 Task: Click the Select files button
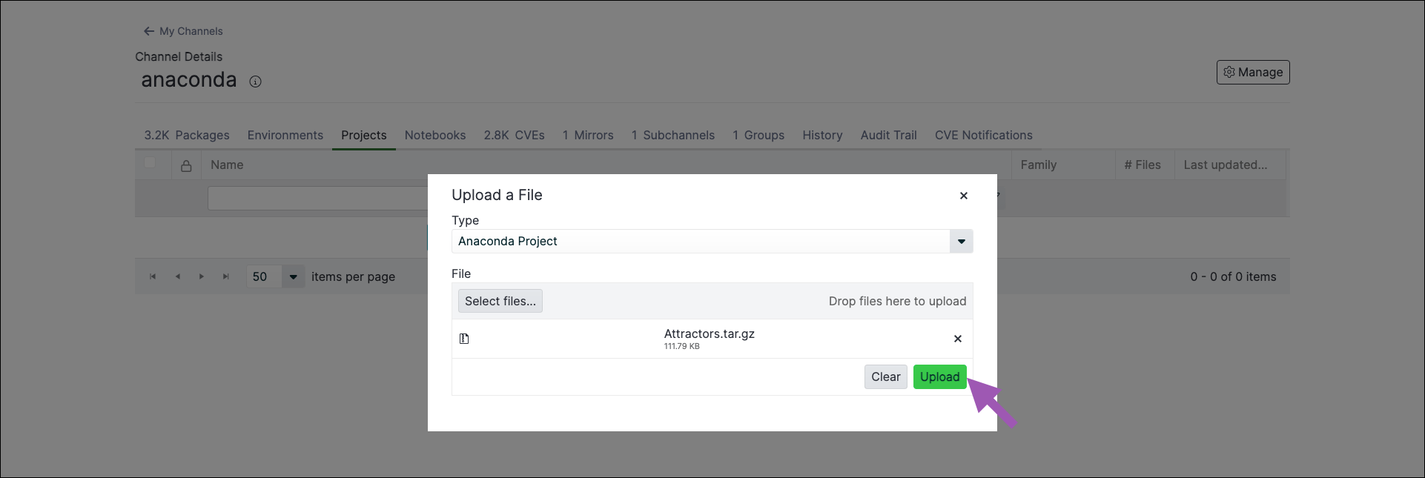pos(500,301)
